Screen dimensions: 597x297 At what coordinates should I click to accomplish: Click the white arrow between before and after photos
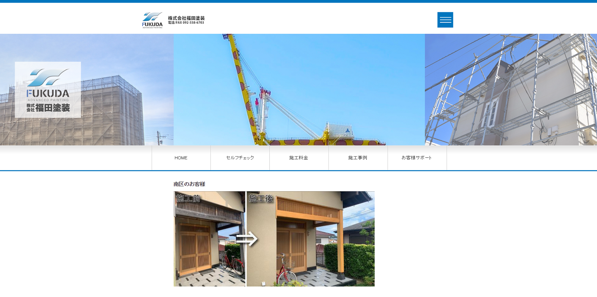coord(247,239)
